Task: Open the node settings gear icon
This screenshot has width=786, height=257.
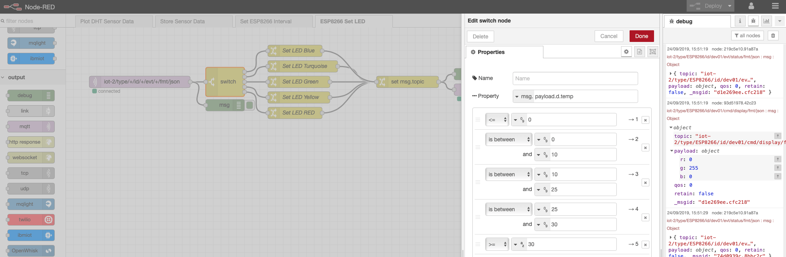Action: (x=626, y=52)
